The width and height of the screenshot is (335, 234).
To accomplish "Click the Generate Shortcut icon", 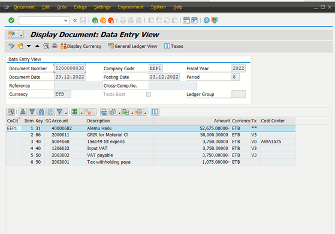I will (x=194, y=20).
